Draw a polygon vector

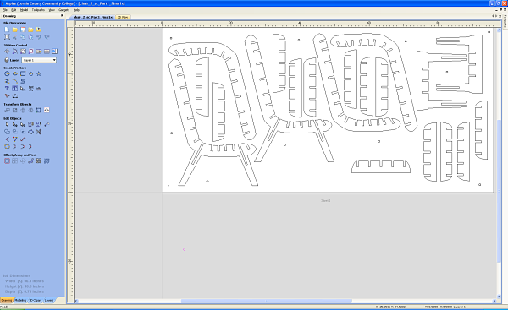[30, 73]
